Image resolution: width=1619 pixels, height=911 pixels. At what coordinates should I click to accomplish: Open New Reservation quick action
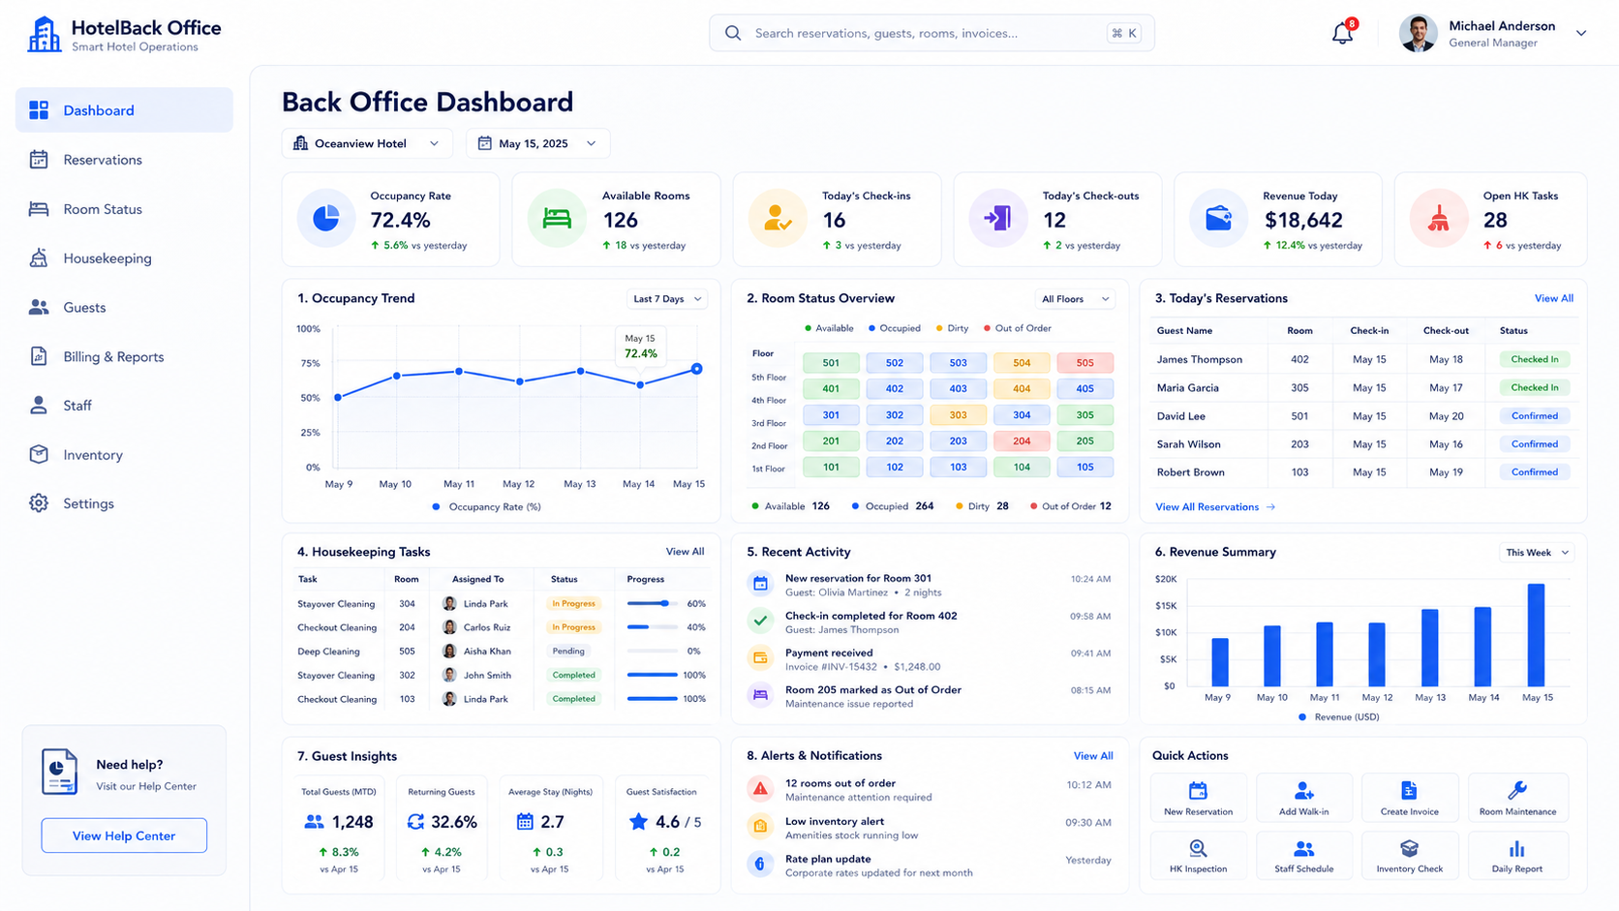[x=1198, y=798]
